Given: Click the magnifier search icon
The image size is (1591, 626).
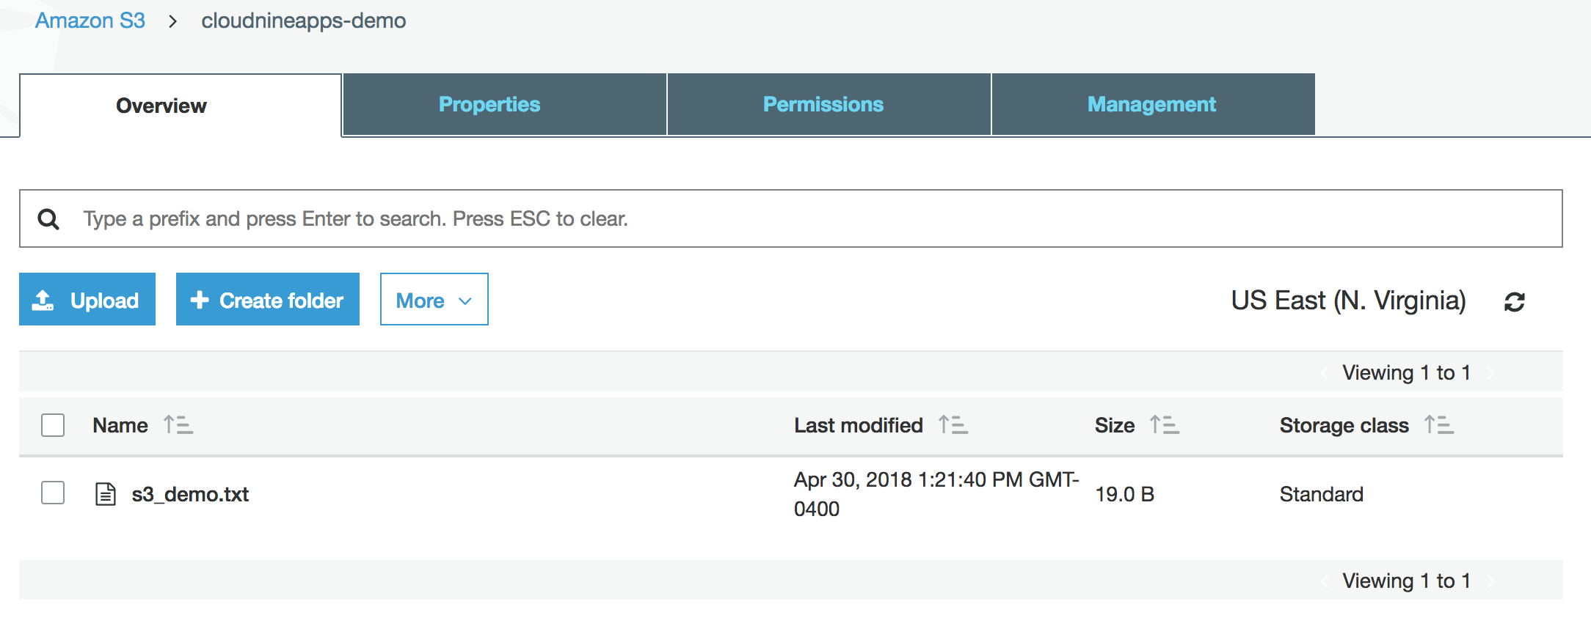Looking at the screenshot, I should click(48, 219).
